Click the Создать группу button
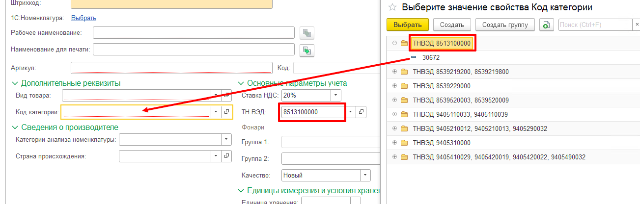 click(505, 25)
